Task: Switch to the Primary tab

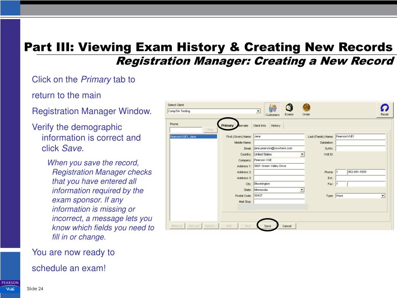Action: (227, 125)
